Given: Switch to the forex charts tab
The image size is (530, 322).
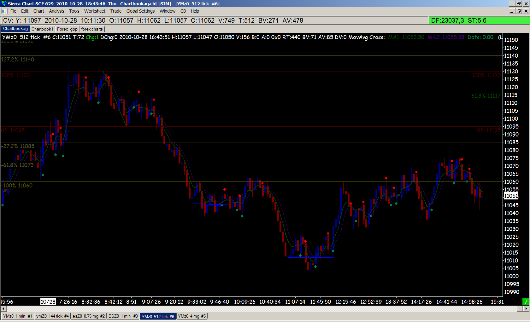Looking at the screenshot, I should pos(92,29).
